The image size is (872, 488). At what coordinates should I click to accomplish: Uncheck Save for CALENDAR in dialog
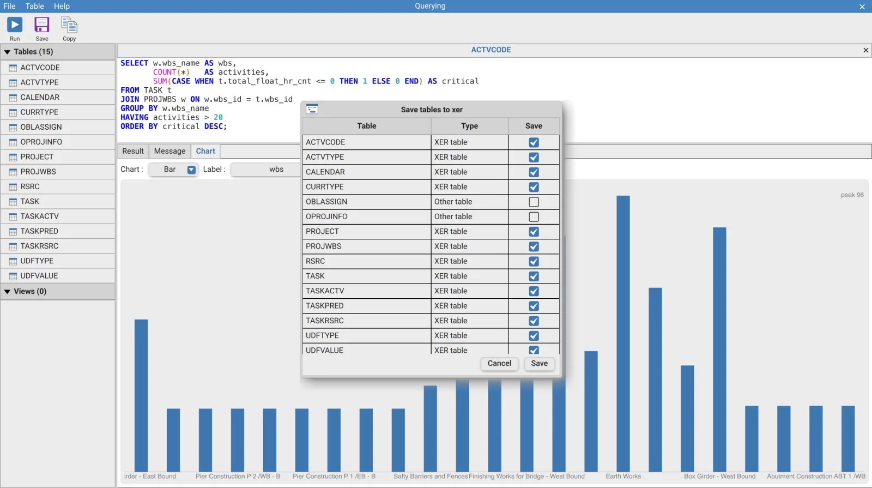[x=534, y=172]
